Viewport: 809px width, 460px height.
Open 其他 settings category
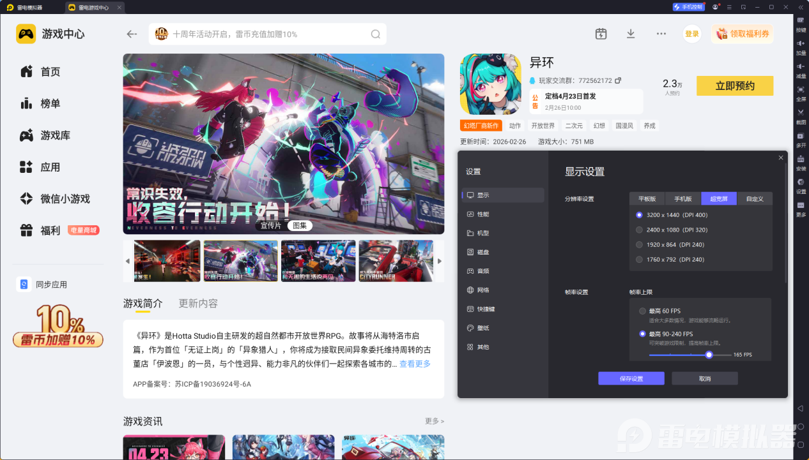[x=503, y=347]
